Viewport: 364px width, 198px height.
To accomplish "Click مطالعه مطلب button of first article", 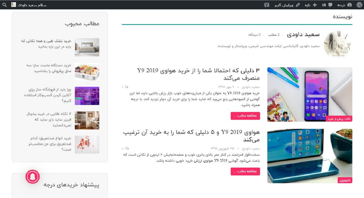I will (245, 116).
